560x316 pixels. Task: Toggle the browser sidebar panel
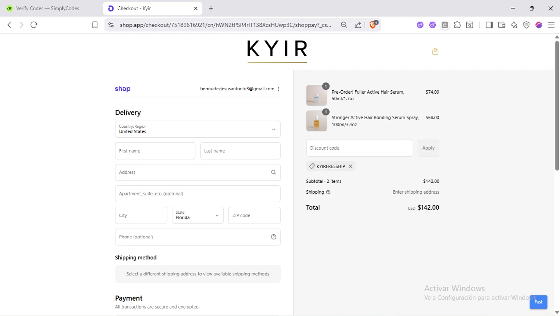click(489, 25)
